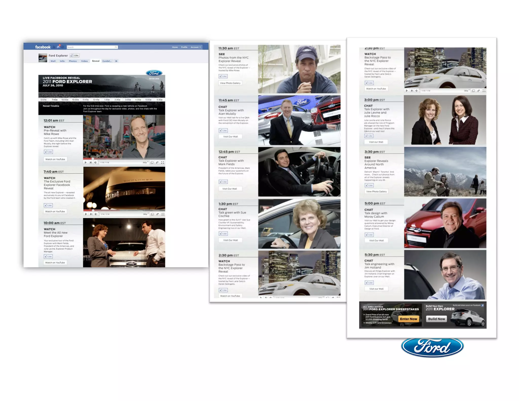Like the 12:01 am Pre-Reveal item

(48, 152)
